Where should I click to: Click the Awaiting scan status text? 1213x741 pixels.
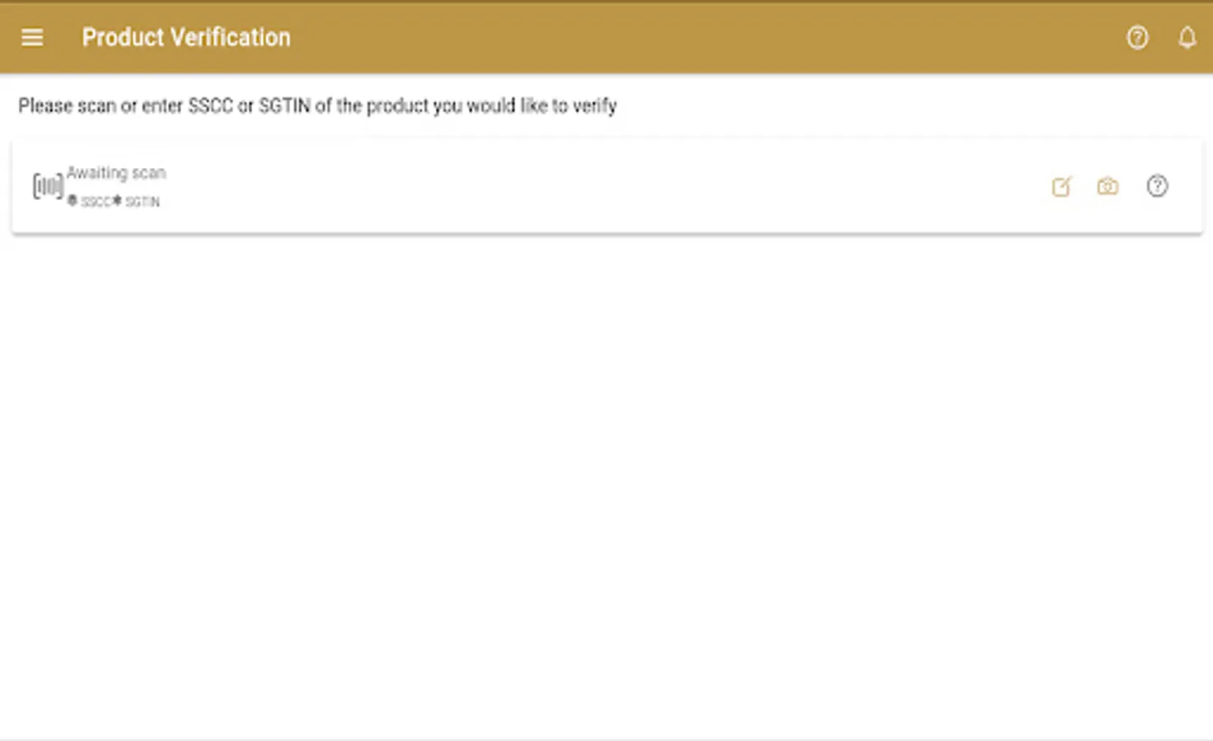(x=116, y=173)
